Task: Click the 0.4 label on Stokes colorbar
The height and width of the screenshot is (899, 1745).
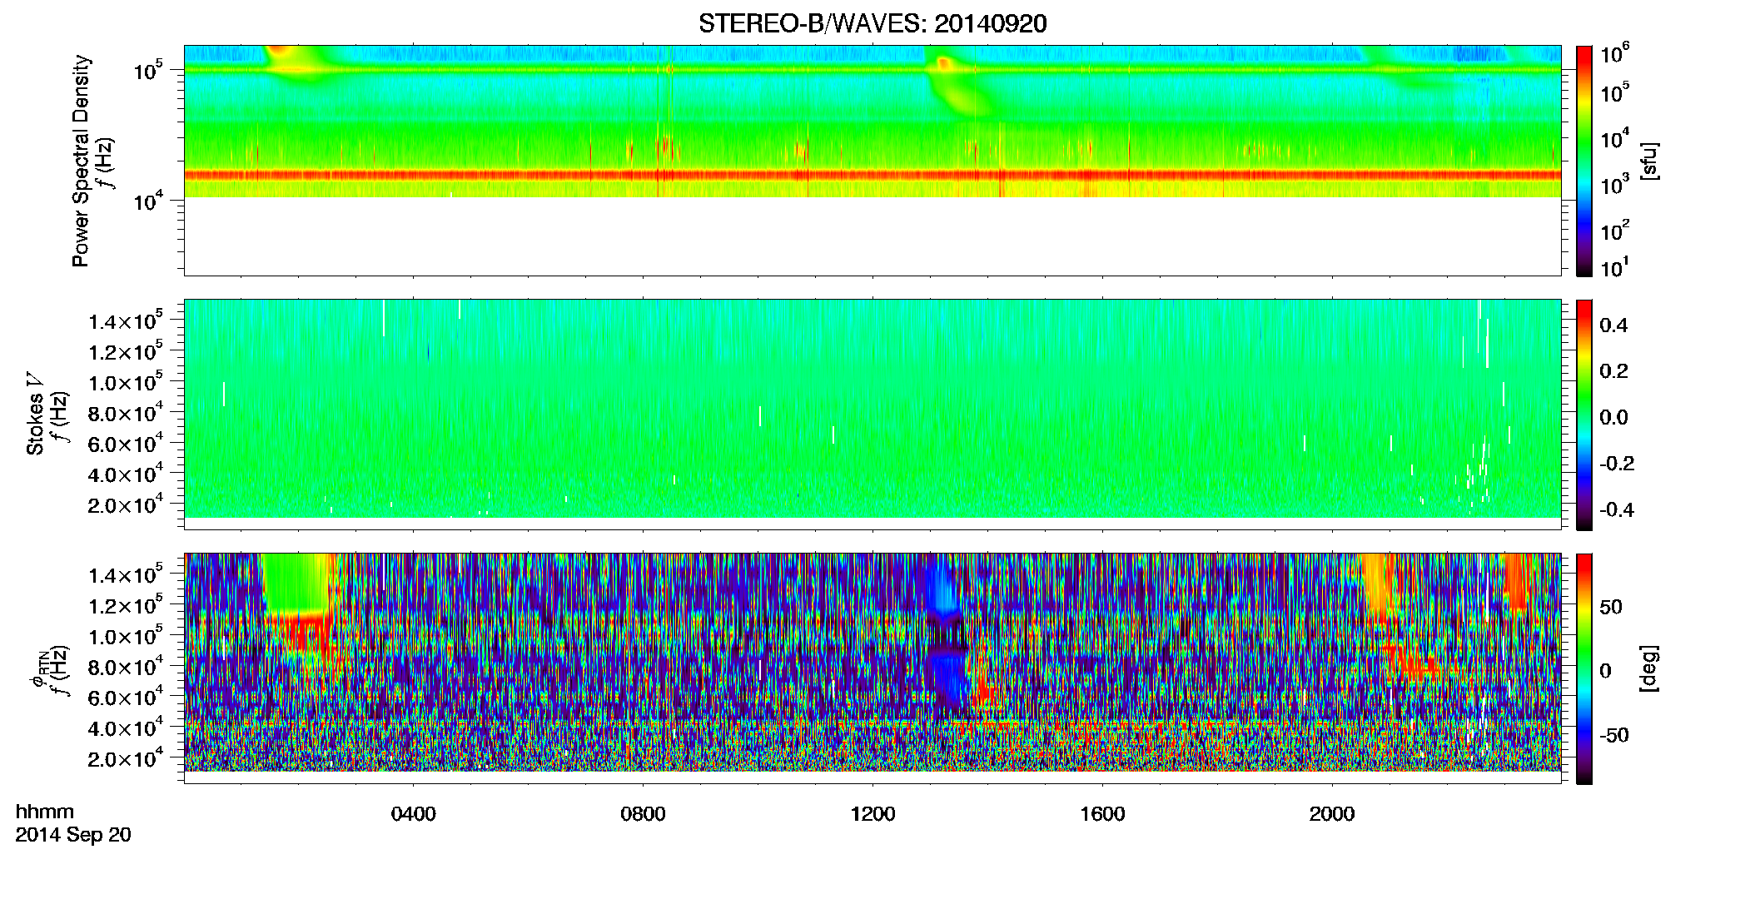Action: (1613, 325)
